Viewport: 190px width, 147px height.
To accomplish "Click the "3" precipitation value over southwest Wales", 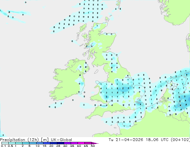I will [x=106, y=97].
